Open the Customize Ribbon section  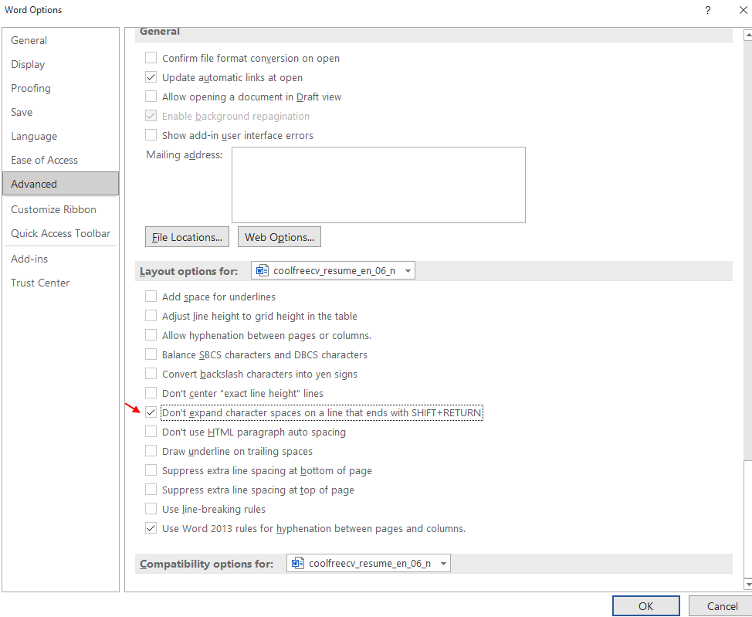point(54,209)
